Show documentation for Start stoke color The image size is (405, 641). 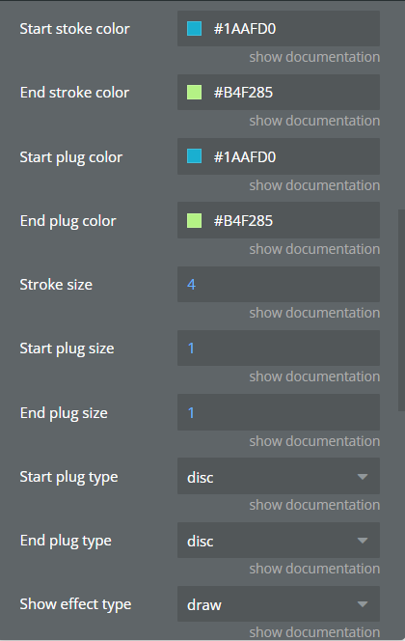coord(314,57)
